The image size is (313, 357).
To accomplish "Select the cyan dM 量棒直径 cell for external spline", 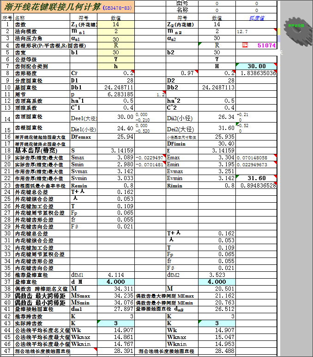I will [116, 282].
